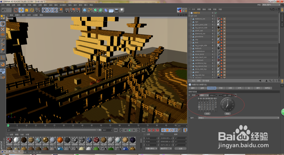Click the axis L-shaped icon in left sidebar
The image size is (284, 155).
pyautogui.click(x=3, y=58)
